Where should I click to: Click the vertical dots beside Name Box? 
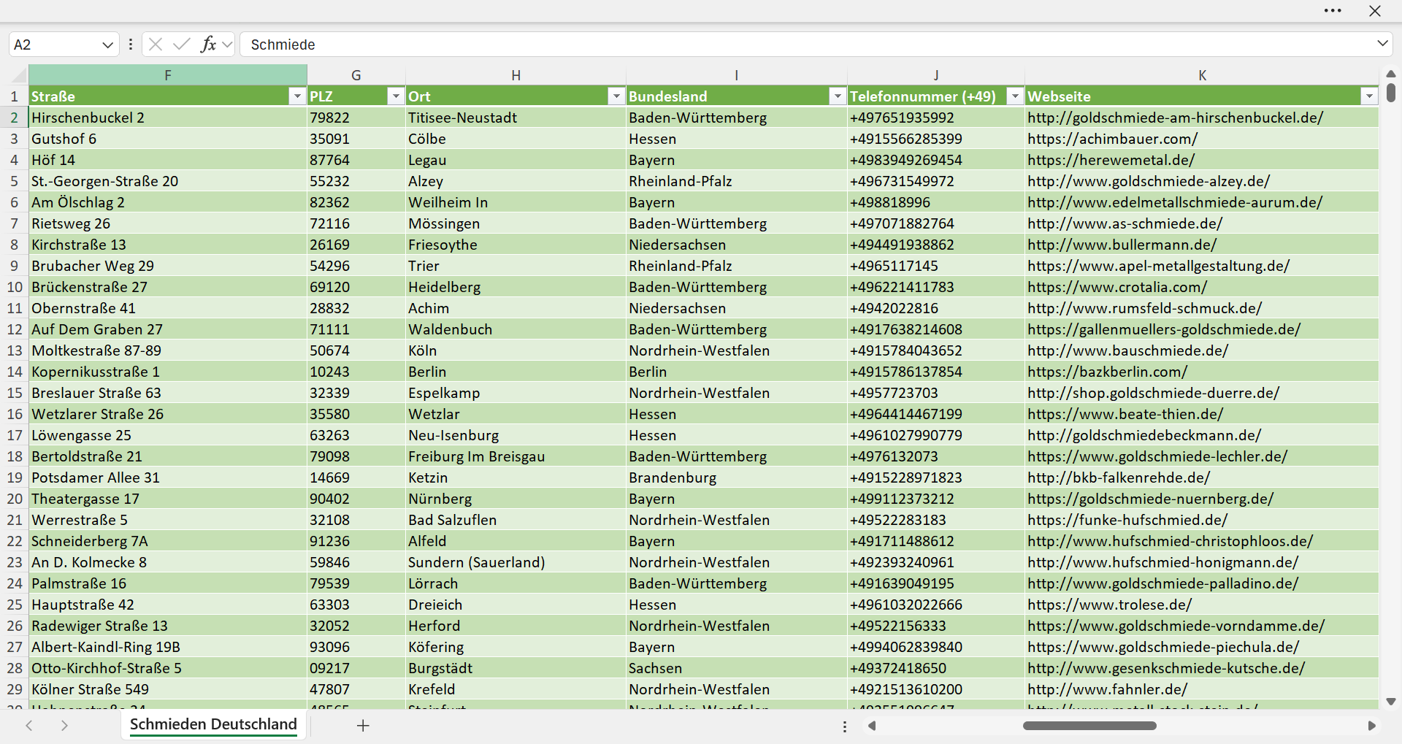tap(131, 45)
